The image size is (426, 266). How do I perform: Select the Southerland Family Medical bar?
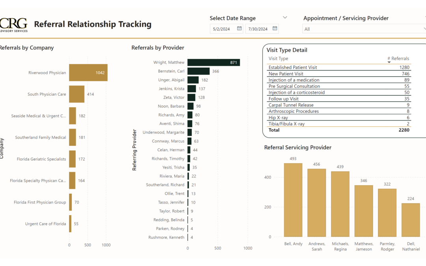73,138
